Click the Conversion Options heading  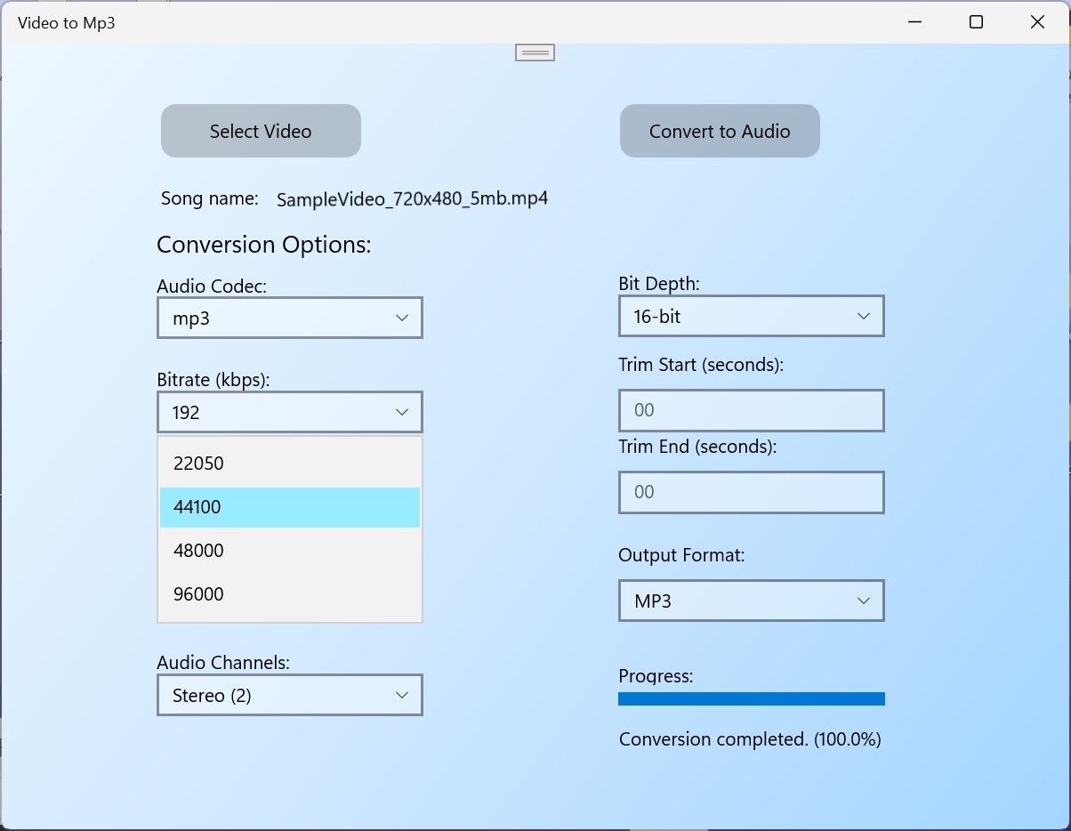click(264, 245)
